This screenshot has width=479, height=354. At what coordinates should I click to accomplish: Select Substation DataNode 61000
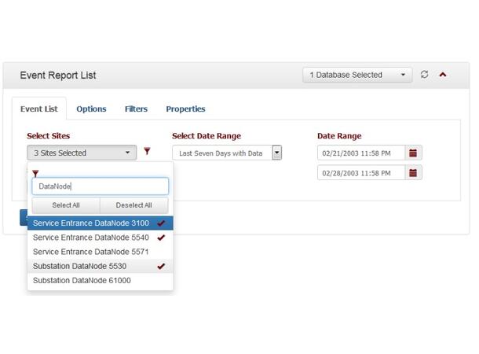pos(101,281)
